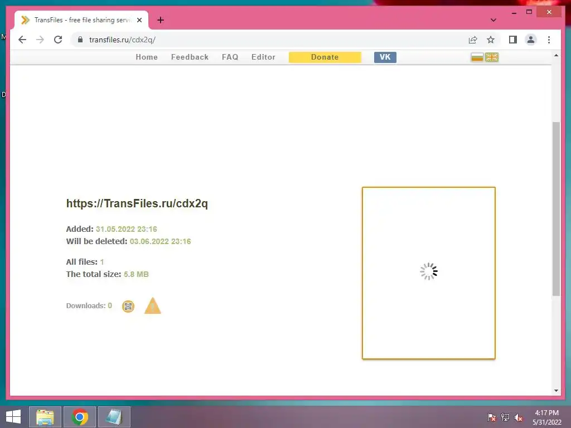Click the loading file preview box

pyautogui.click(x=429, y=273)
